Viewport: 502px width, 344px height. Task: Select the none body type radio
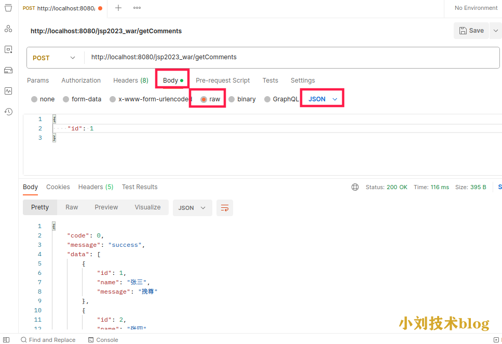[34, 99]
